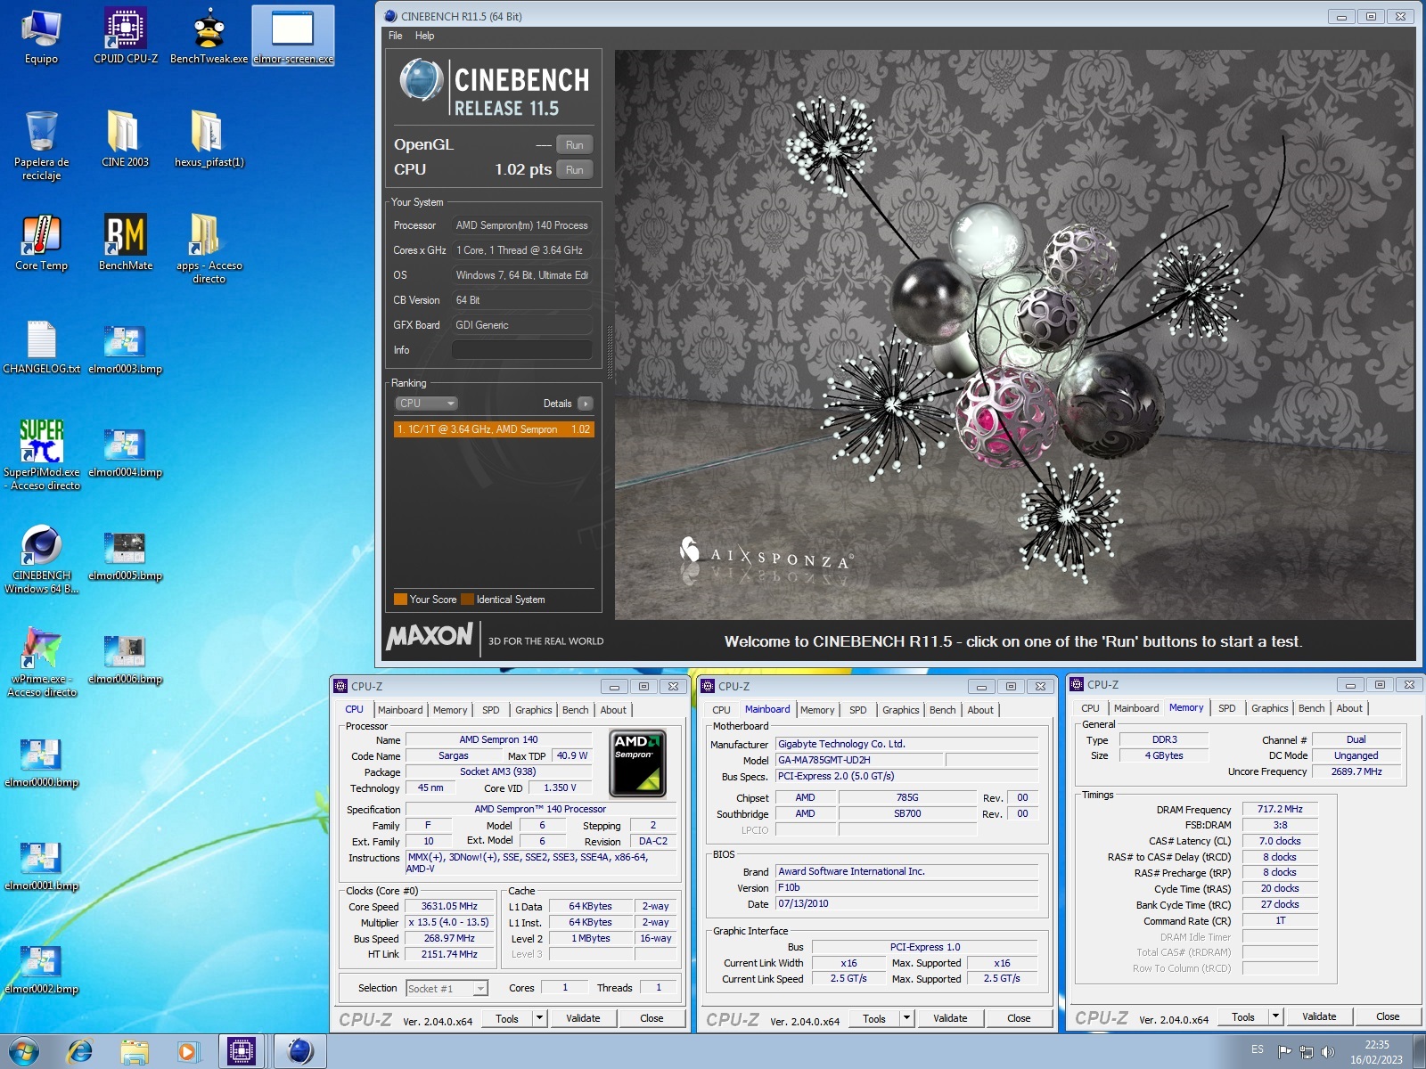
Task: Open the Cinebench Help menu
Action: (424, 36)
